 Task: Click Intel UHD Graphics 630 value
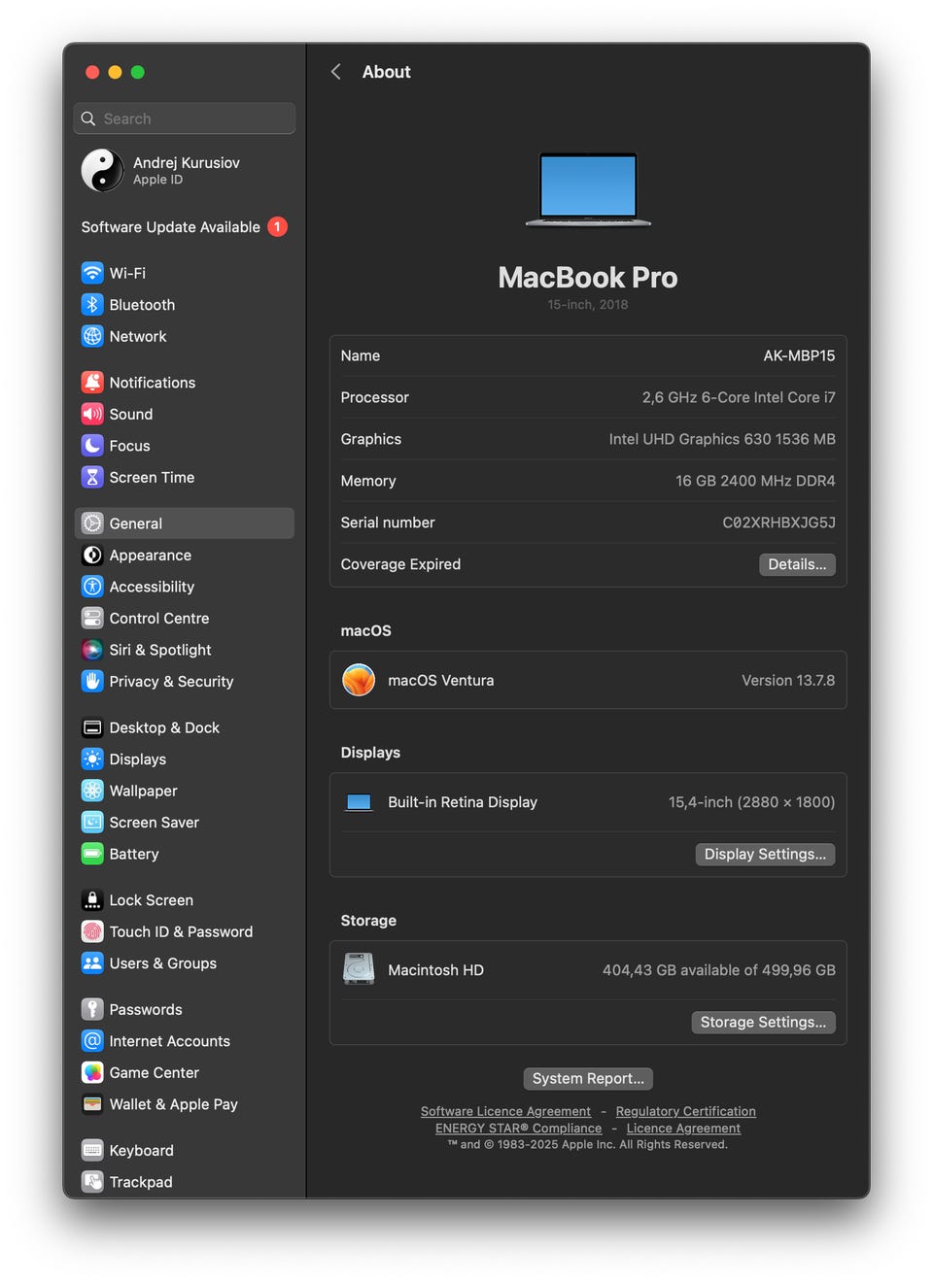[x=722, y=439]
